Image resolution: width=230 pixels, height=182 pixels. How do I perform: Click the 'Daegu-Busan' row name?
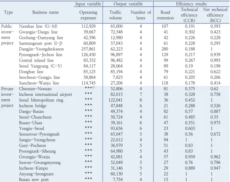(x=31, y=111)
